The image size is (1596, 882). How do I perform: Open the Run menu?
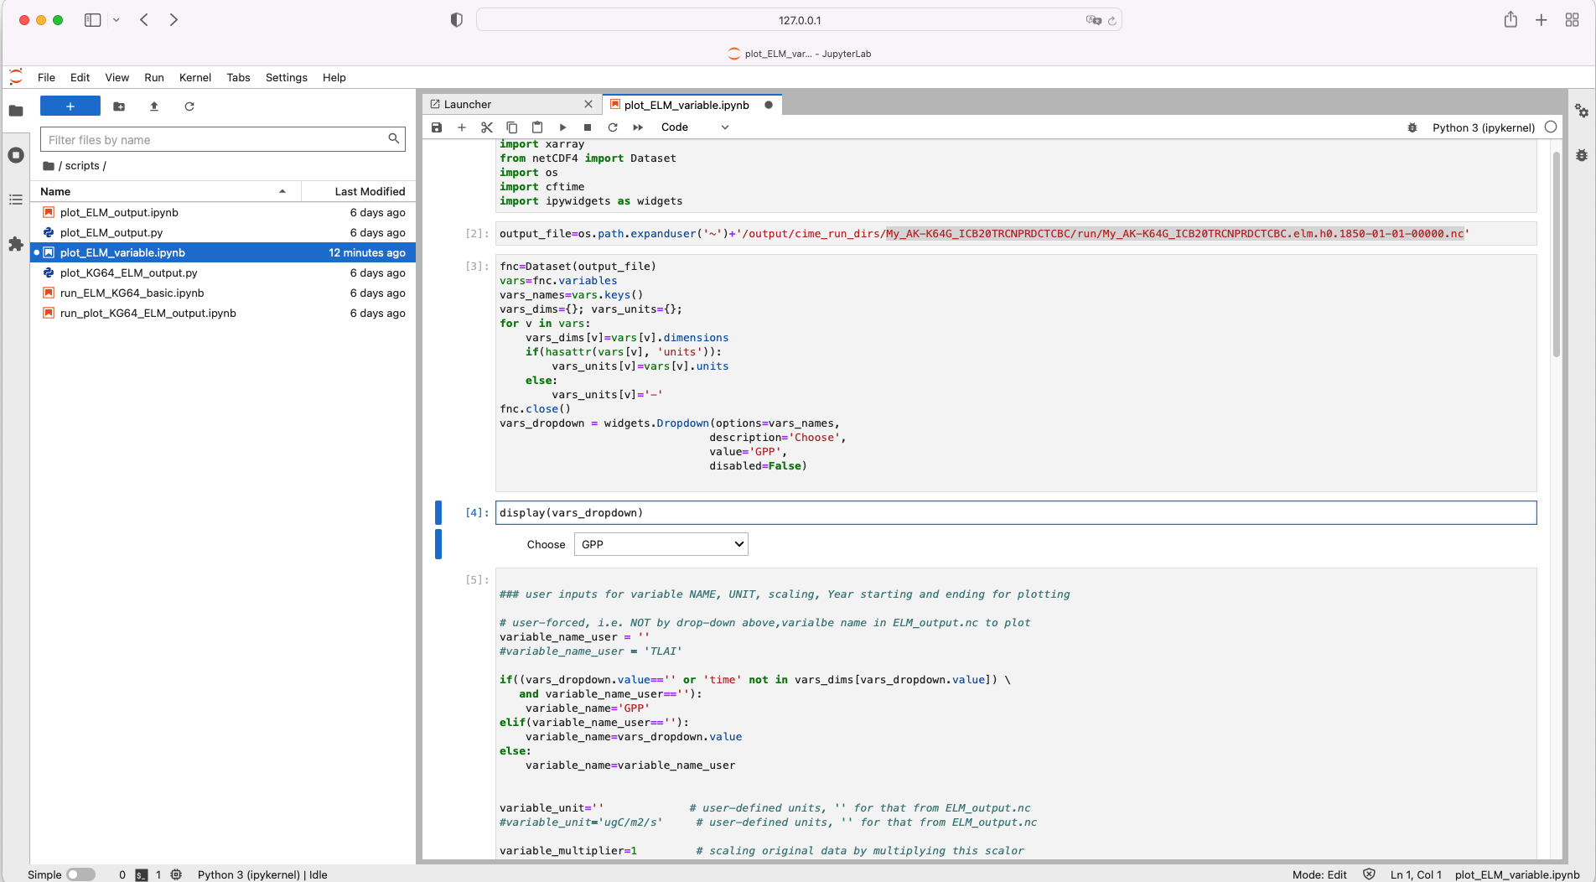coord(154,77)
